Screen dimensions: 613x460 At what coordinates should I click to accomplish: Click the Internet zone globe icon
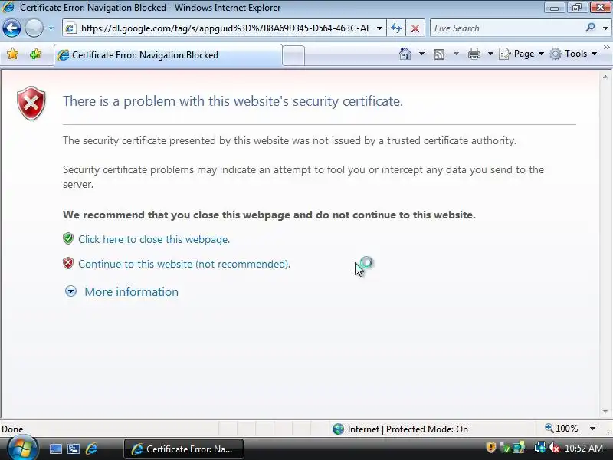click(338, 429)
